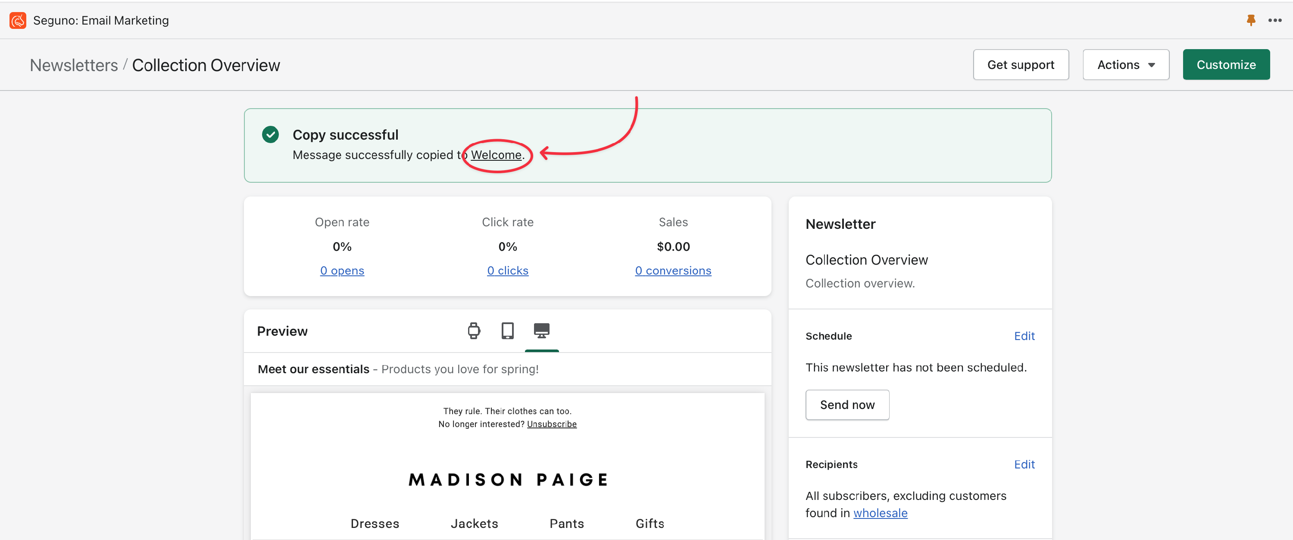This screenshot has width=1293, height=540.
Task: Switch preview to mobile device icon
Action: click(x=507, y=331)
